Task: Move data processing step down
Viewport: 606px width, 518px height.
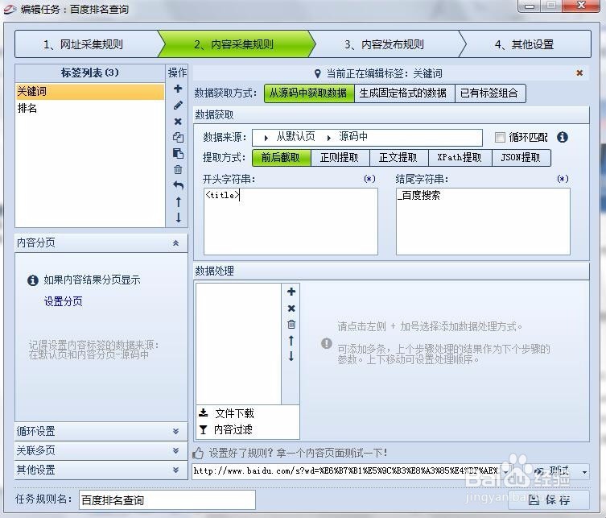Action: pyautogui.click(x=291, y=356)
